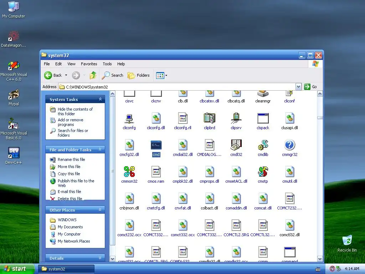Open the DataWagon desktop shortcut
This screenshot has height=274, width=365.
pos(14,39)
